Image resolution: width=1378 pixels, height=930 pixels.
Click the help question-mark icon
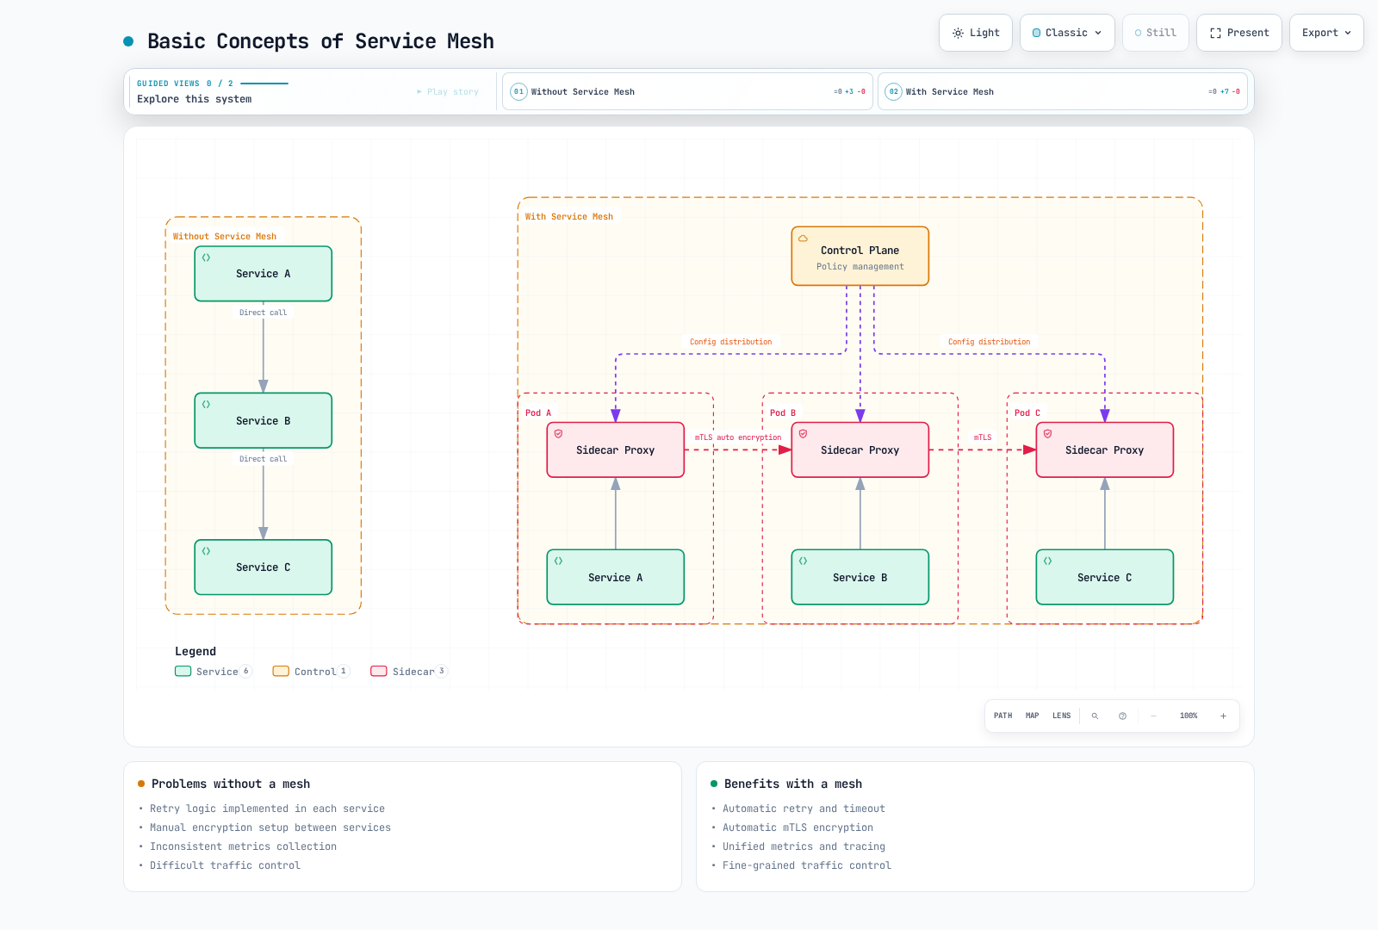(1122, 716)
